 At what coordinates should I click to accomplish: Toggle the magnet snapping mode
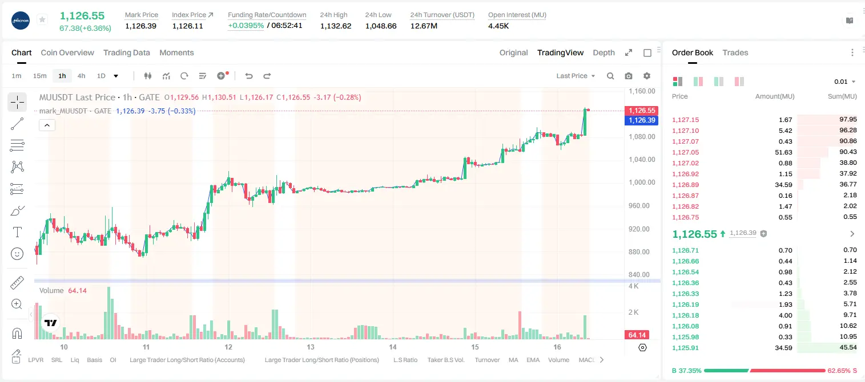coord(17,332)
